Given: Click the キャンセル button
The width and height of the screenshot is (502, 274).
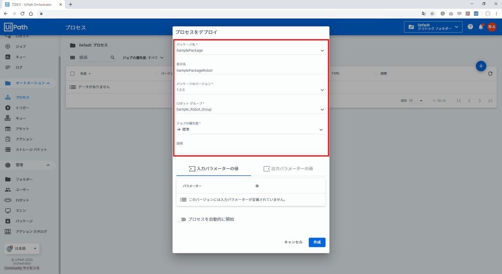Looking at the screenshot, I should tap(293, 242).
